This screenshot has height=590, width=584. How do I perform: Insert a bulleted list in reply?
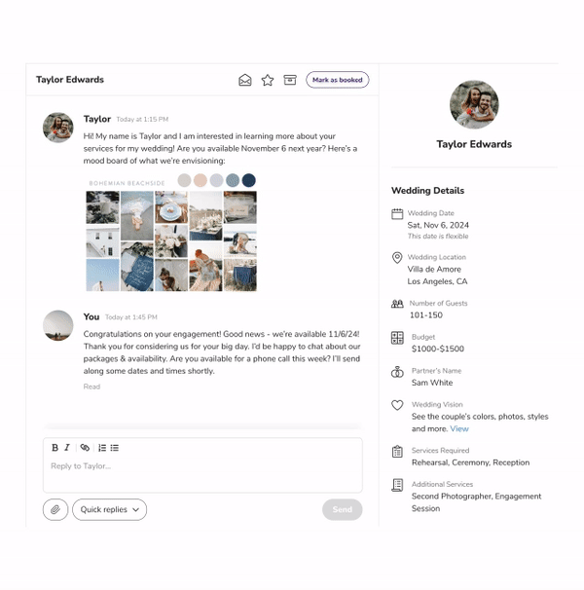tap(115, 448)
